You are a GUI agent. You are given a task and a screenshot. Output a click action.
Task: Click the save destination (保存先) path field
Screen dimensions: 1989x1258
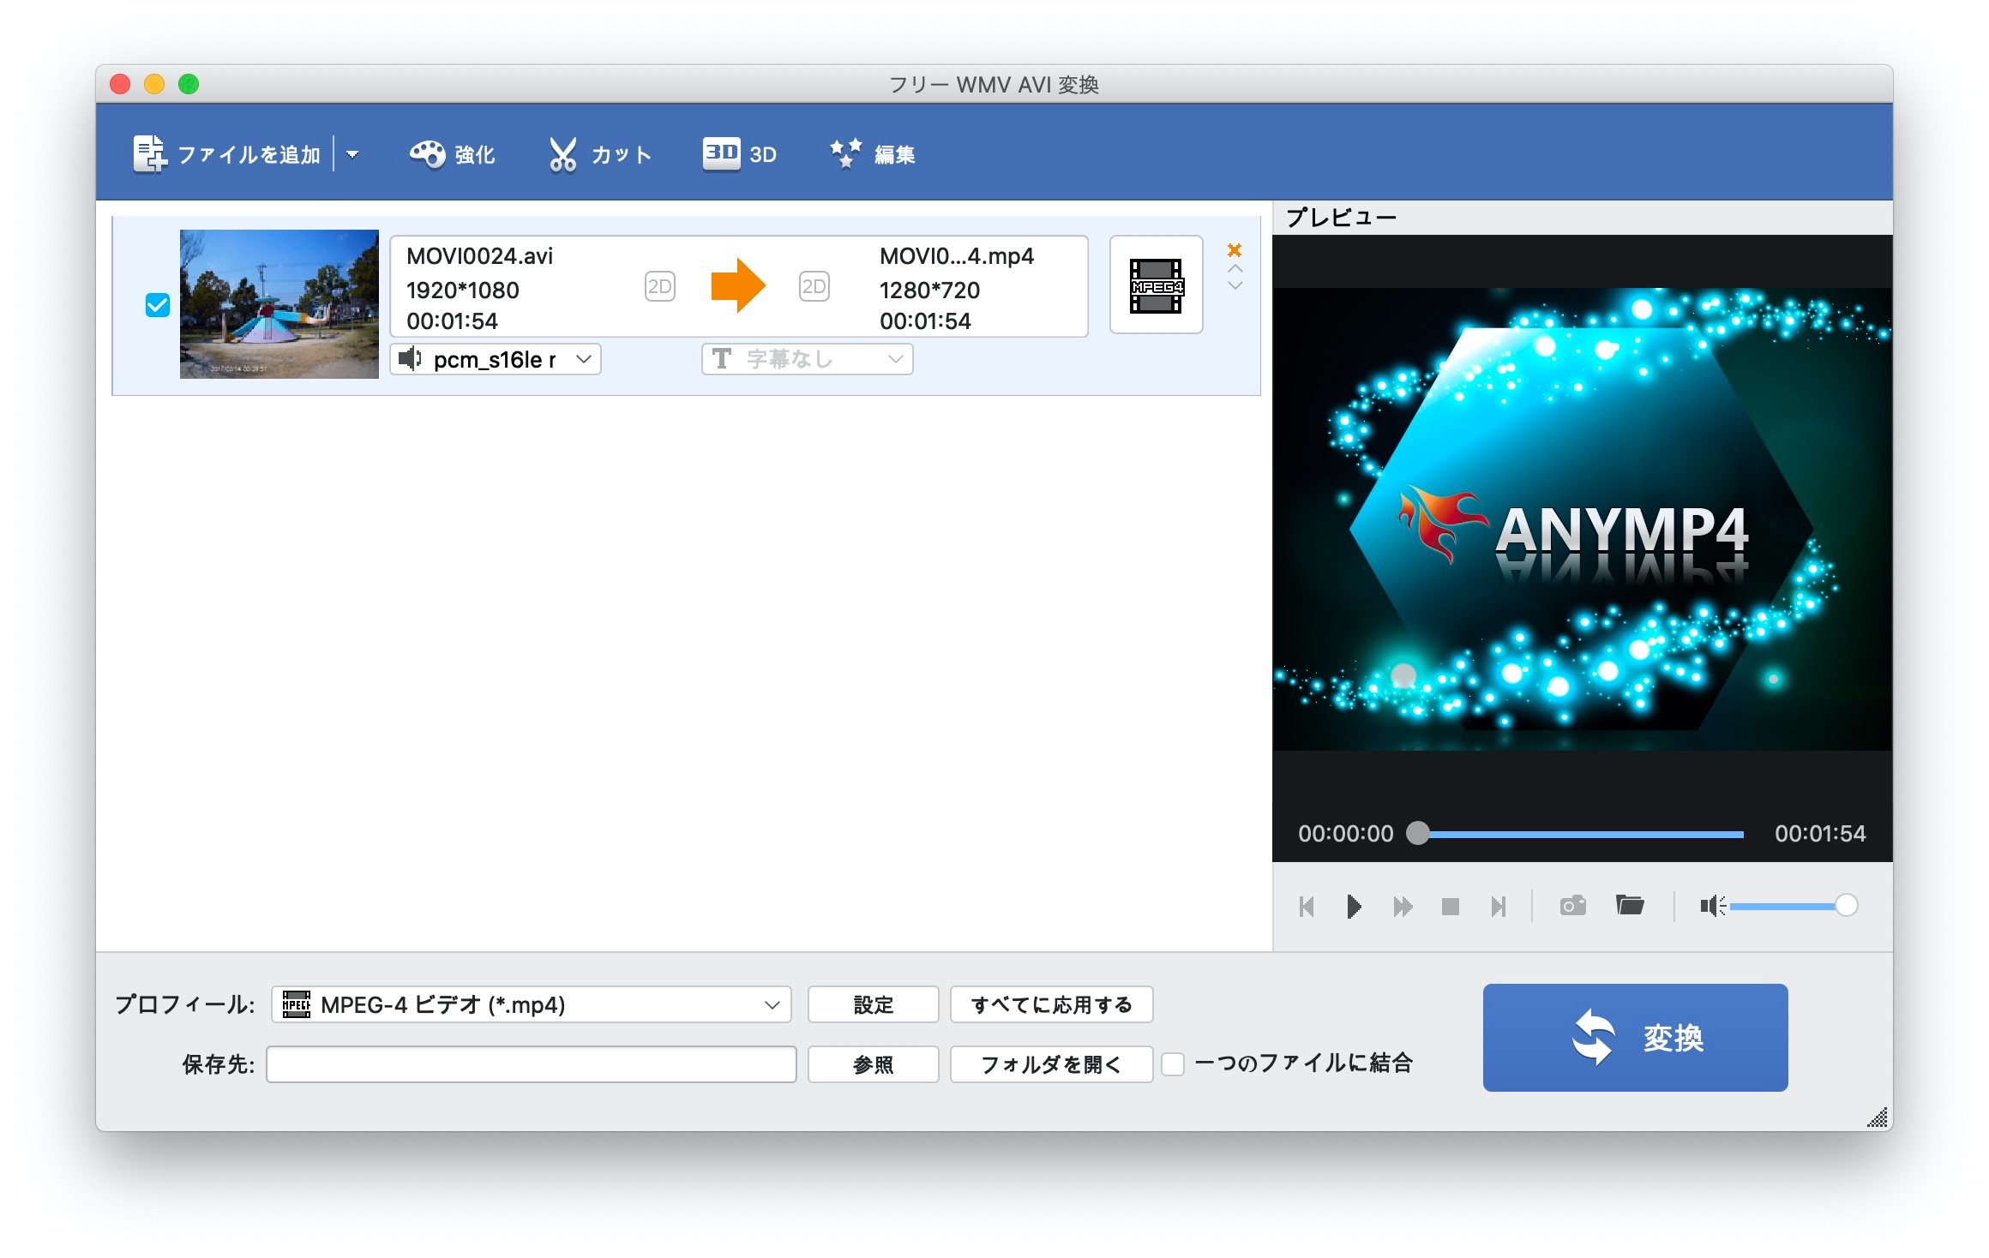pos(531,1064)
